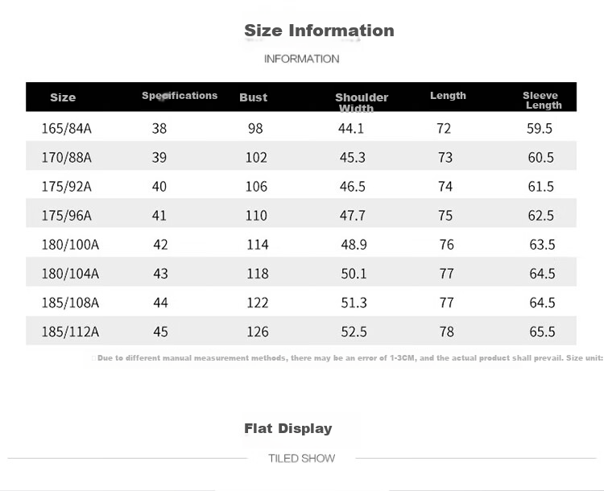The height and width of the screenshot is (491, 604).
Task: Click the 185/112A size cell
Action: click(x=70, y=332)
